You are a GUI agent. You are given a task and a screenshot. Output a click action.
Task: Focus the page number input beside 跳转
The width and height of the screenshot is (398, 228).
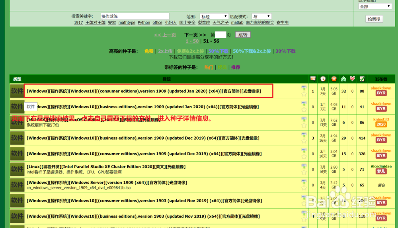[x=220, y=35]
